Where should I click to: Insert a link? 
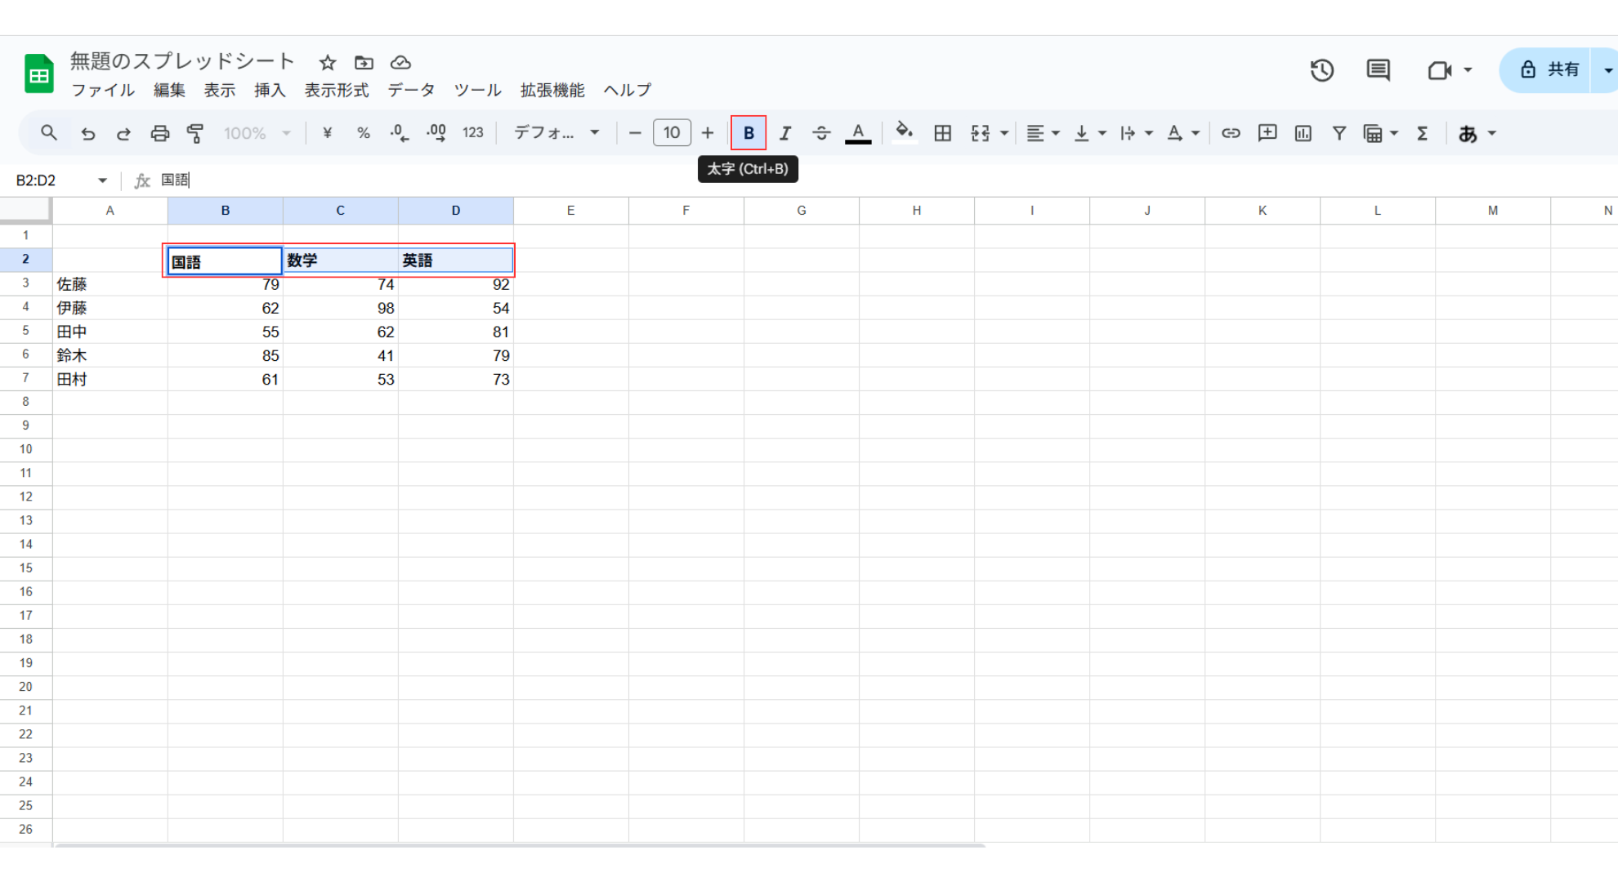(1231, 133)
